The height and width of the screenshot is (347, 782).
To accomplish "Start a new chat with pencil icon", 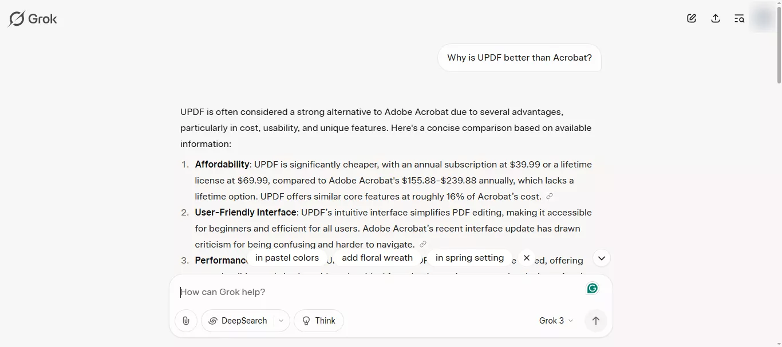I will tap(692, 18).
